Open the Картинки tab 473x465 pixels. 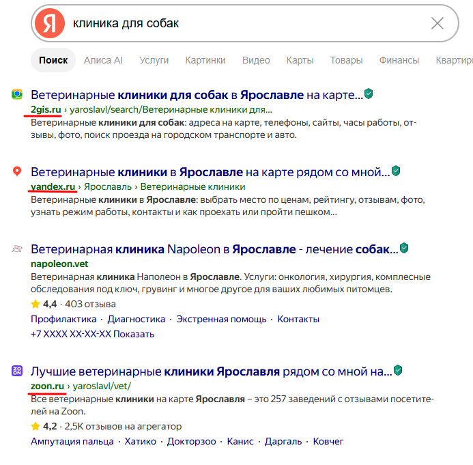205,60
